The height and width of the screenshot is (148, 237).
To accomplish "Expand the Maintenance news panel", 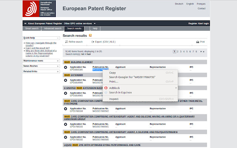I will [x=58, y=61].
